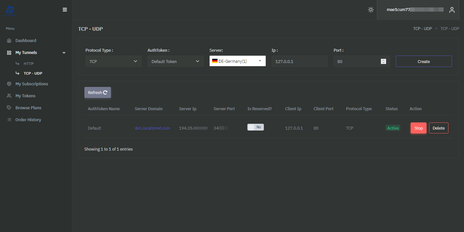Open the Protocol Type dropdown
This screenshot has height=232, width=464.
coord(113,61)
